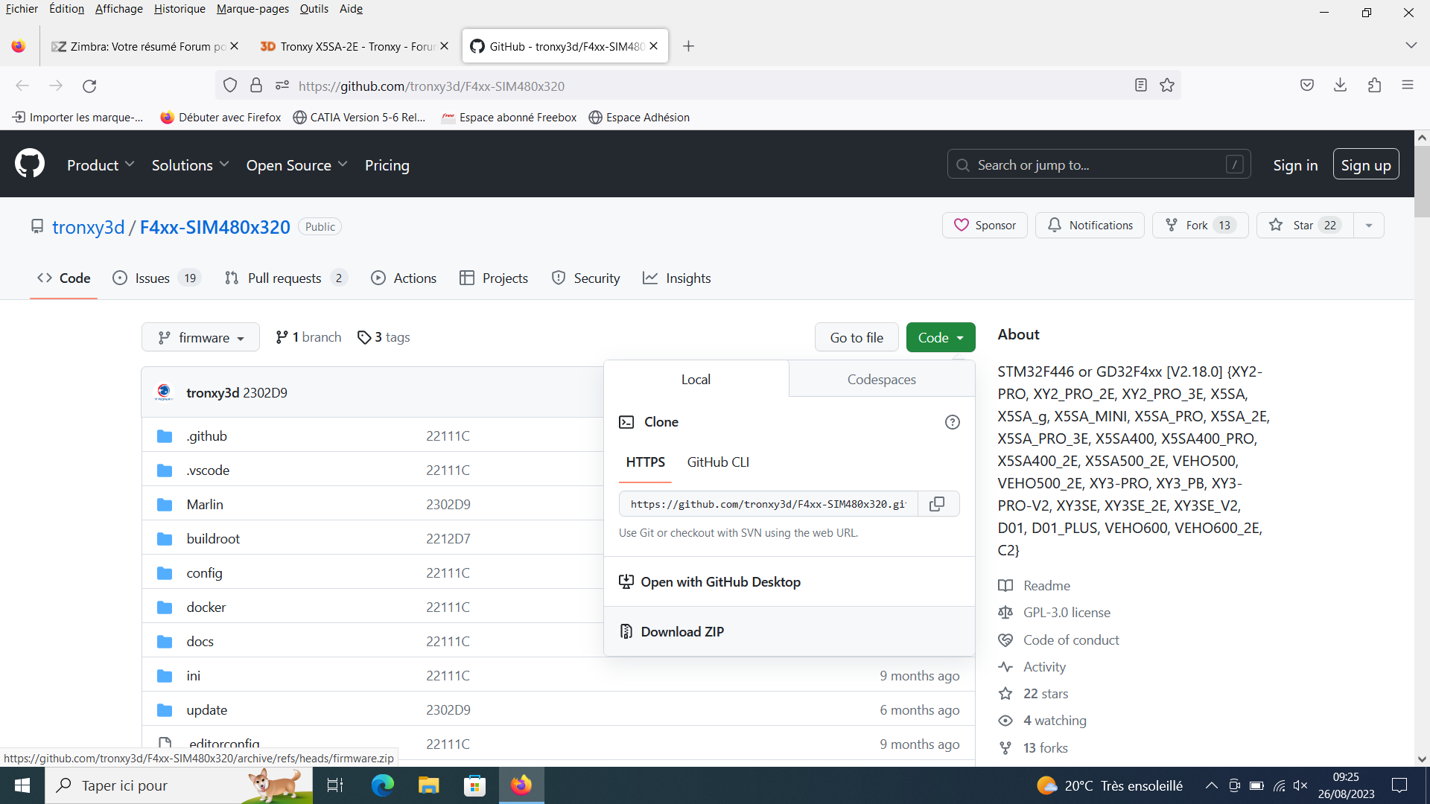Open the Pull requests tab
1430x804 pixels.
[285, 278]
